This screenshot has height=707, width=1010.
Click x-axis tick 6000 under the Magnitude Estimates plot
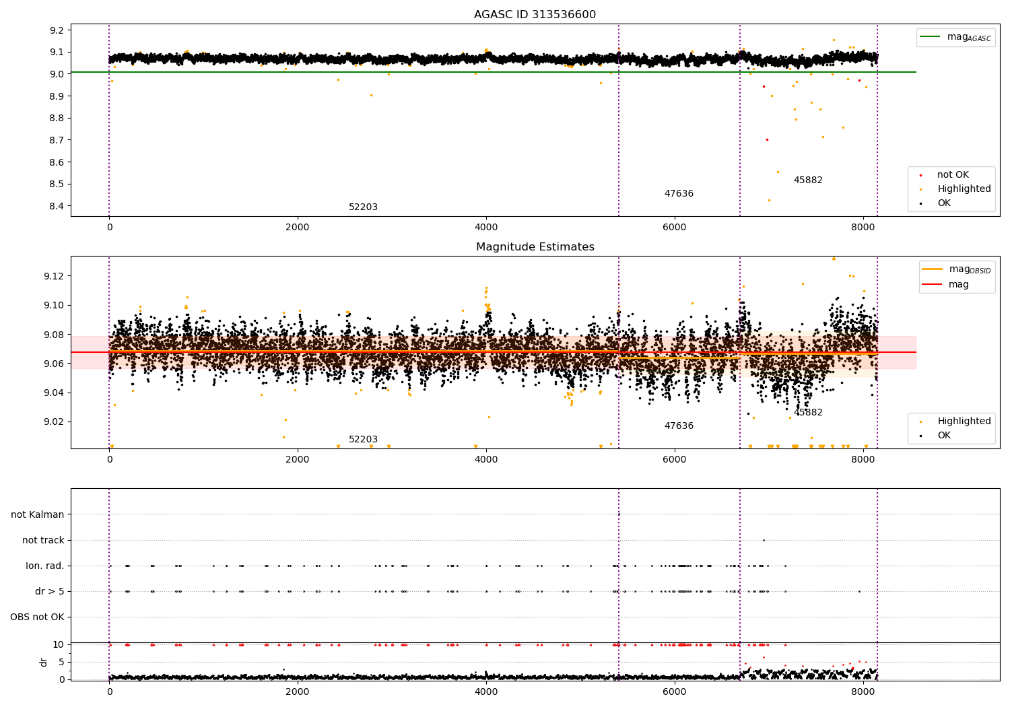coord(674,460)
